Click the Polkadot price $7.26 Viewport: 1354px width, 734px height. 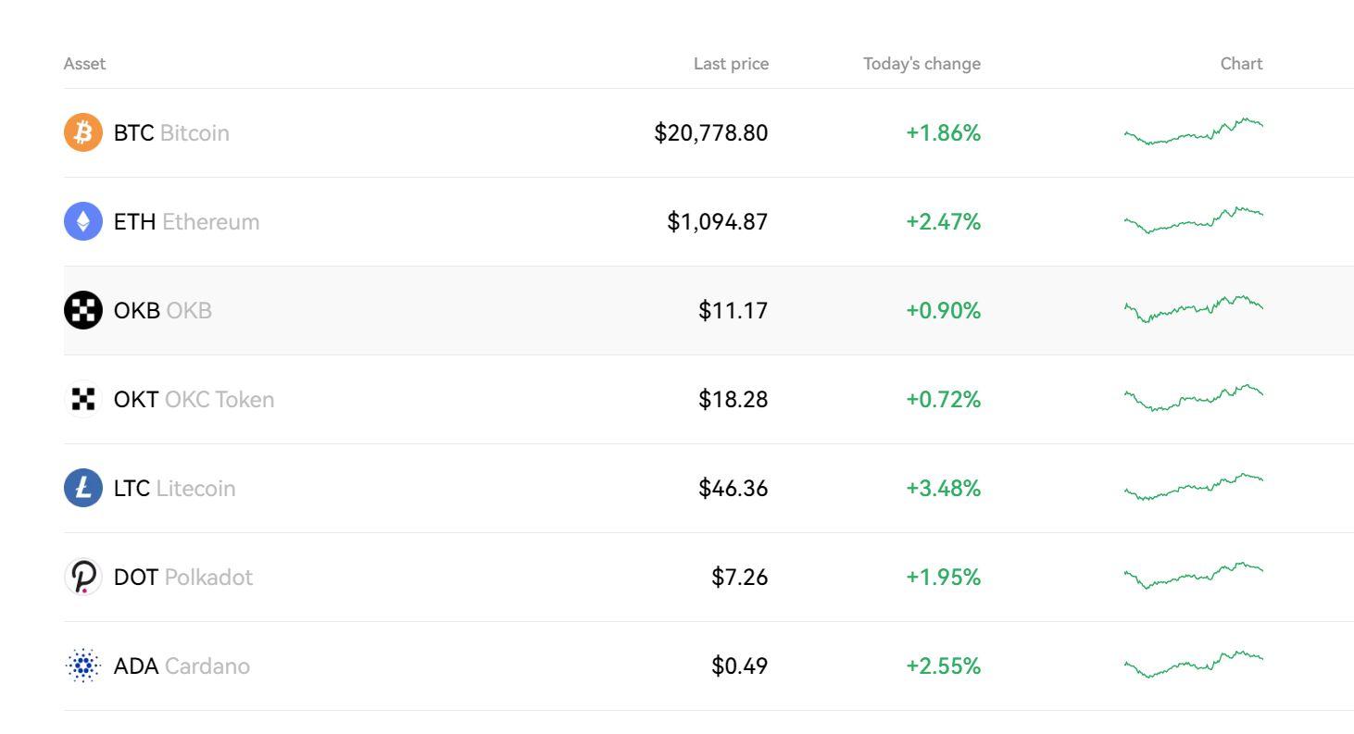pyautogui.click(x=739, y=577)
